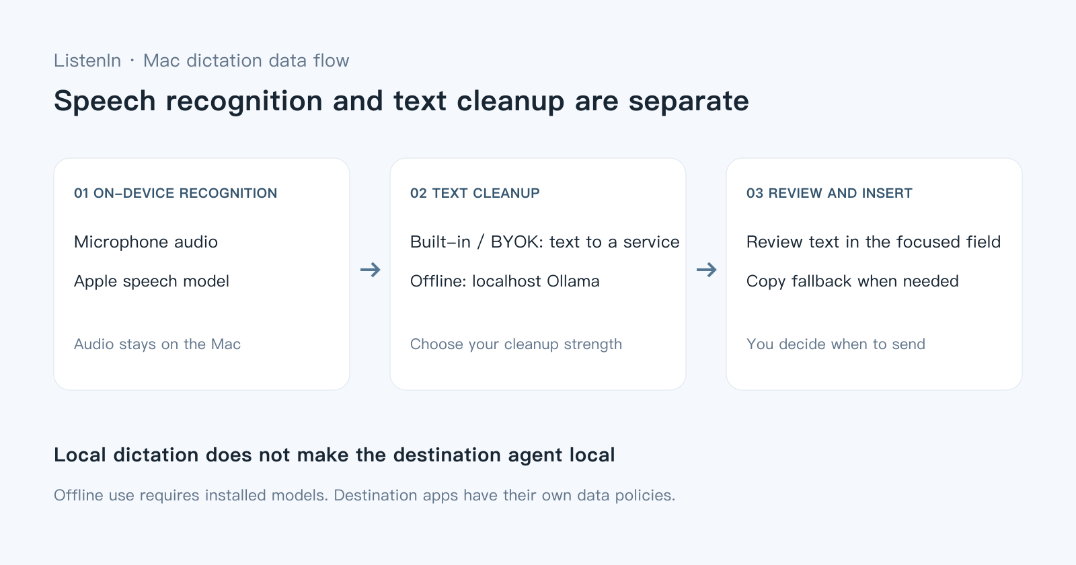Click the '02 TEXT CLEANUP' label
This screenshot has height=565, width=1076.
click(475, 193)
